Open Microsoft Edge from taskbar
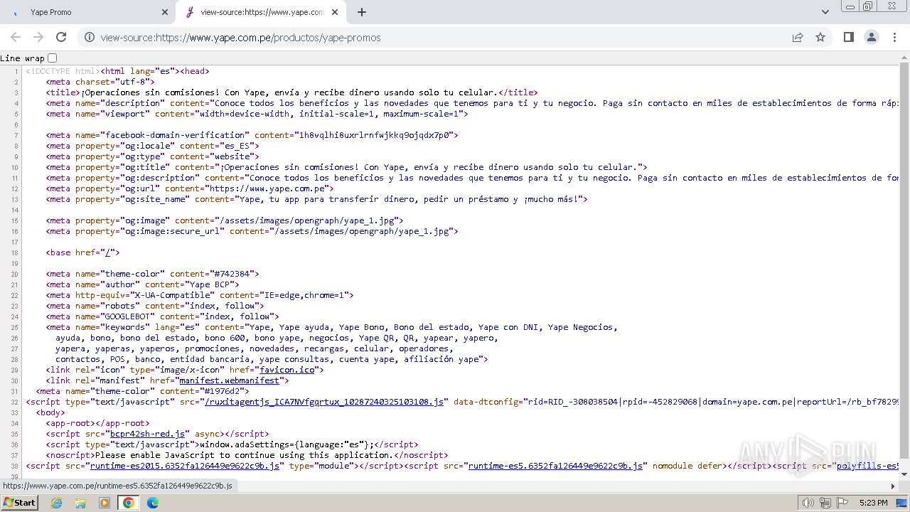910x512 pixels. coord(153,503)
